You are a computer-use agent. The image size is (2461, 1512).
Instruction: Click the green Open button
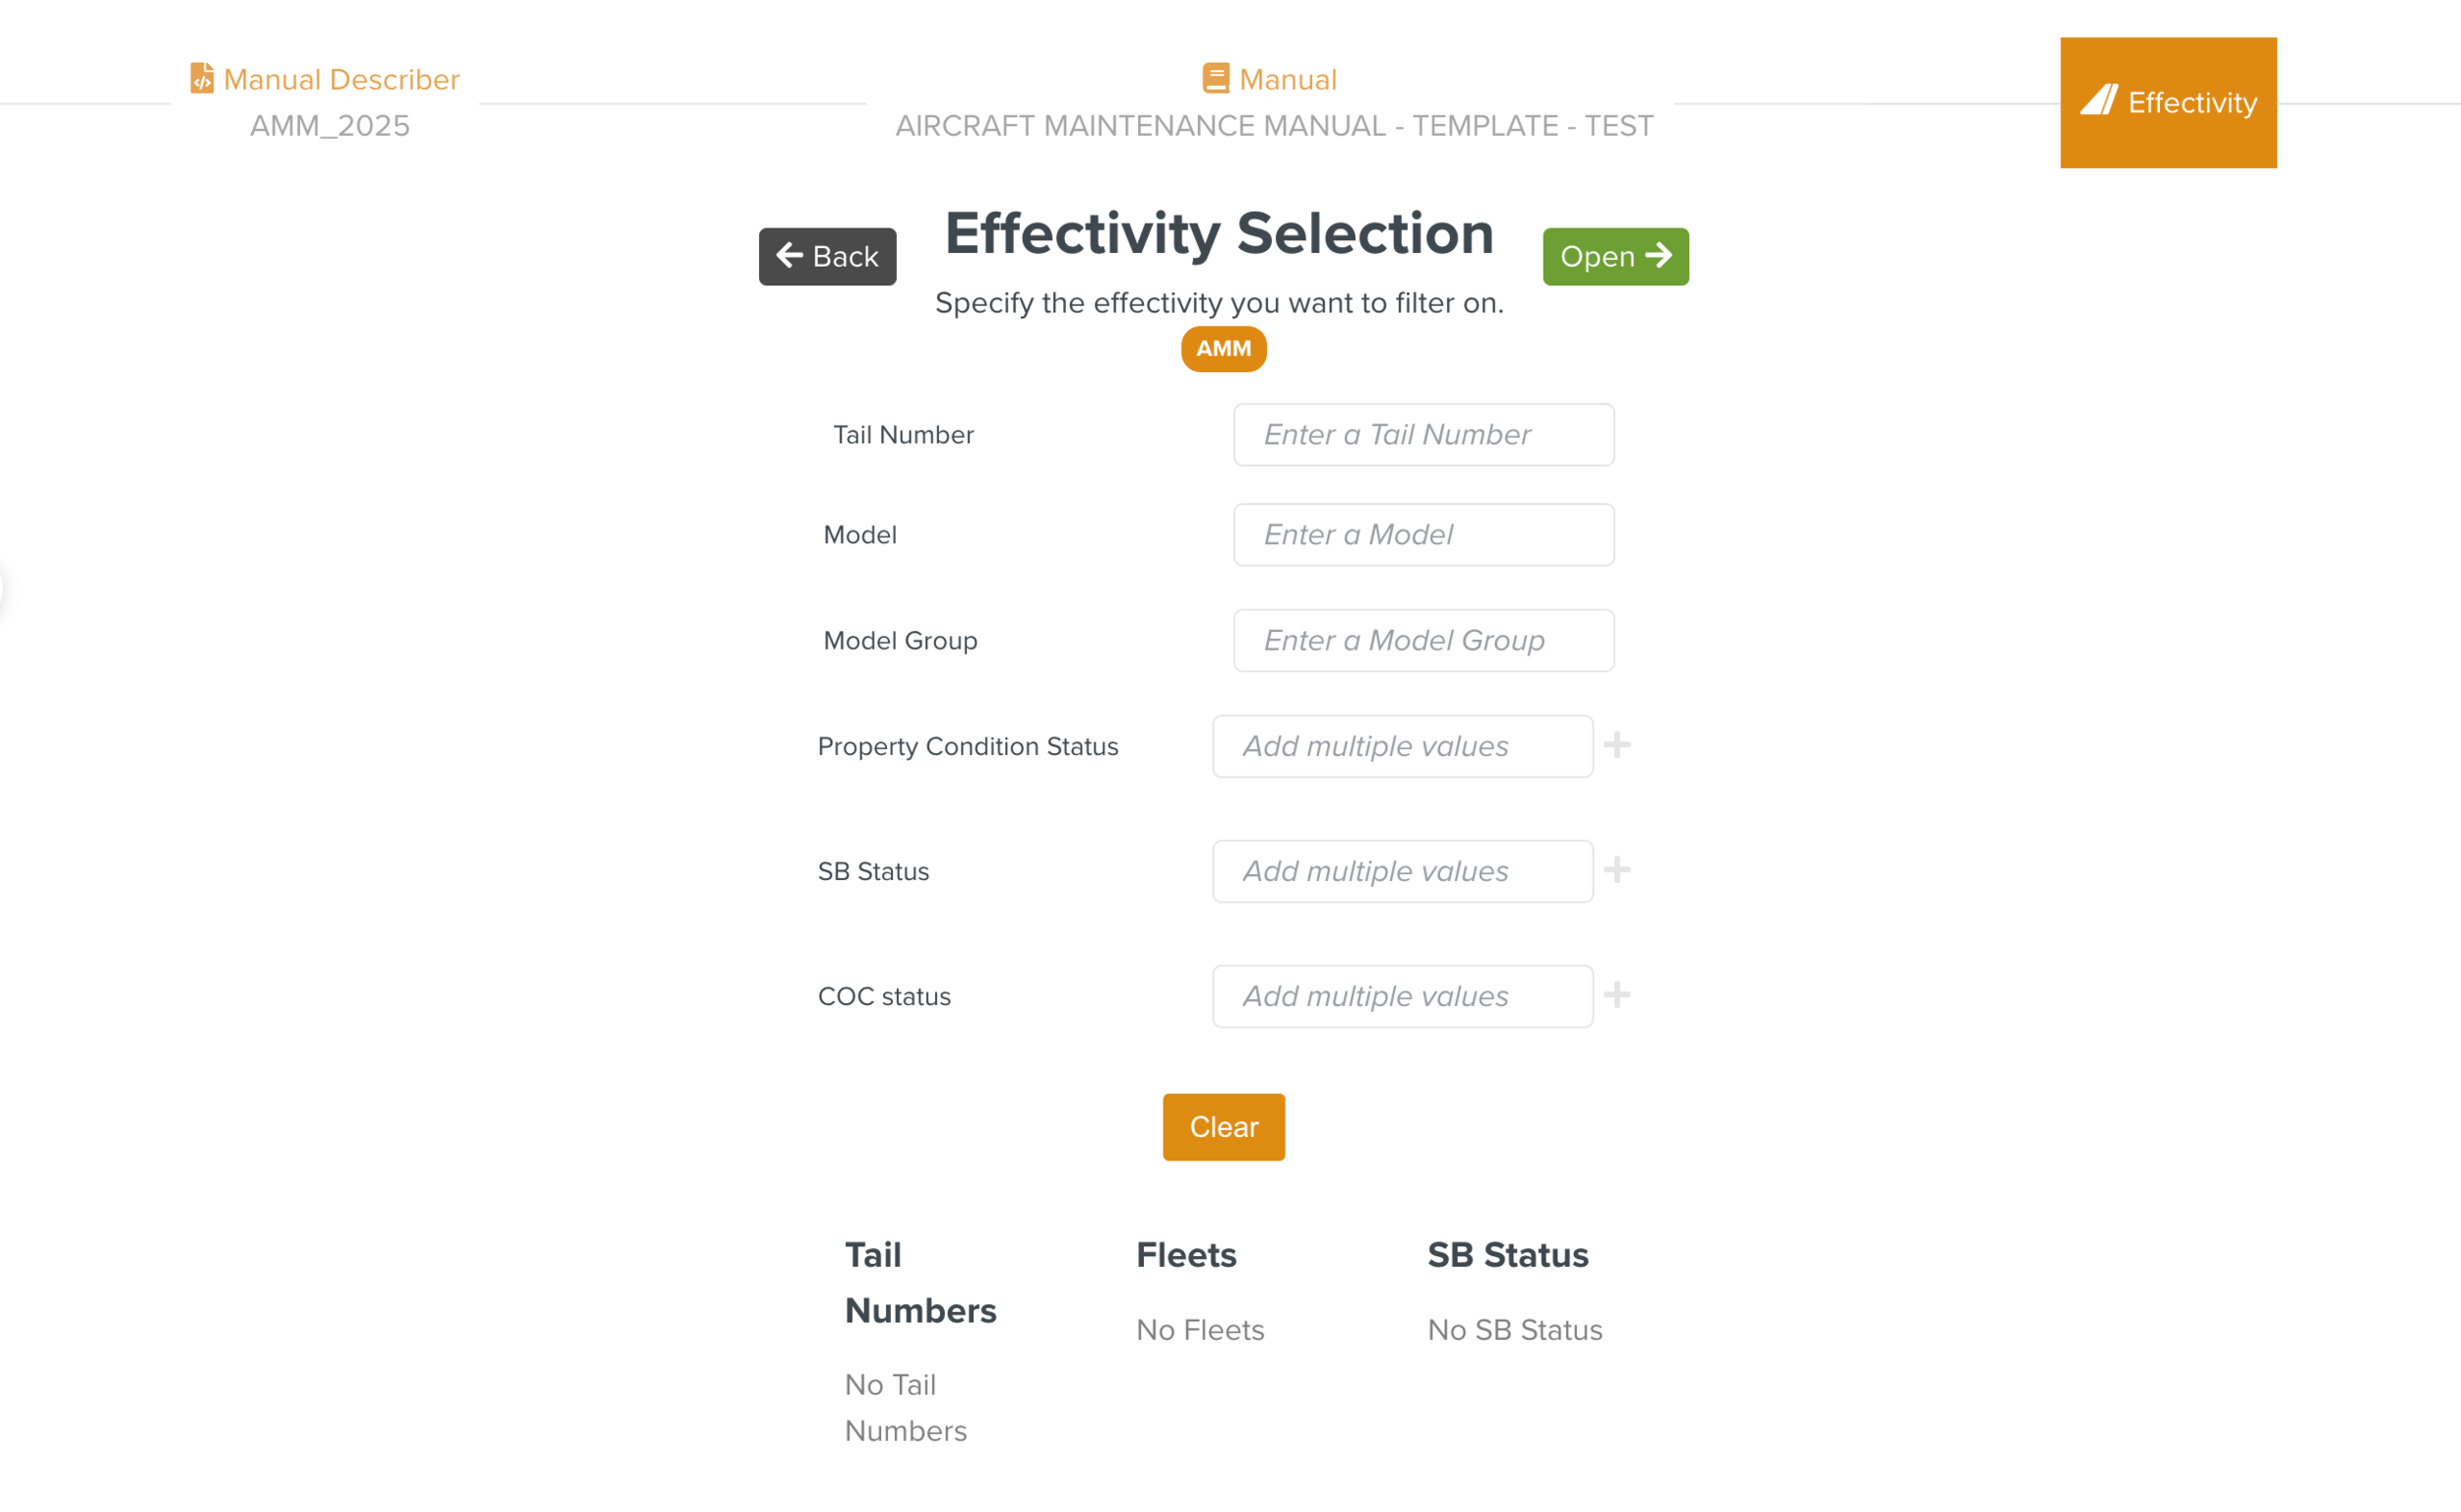(1615, 256)
